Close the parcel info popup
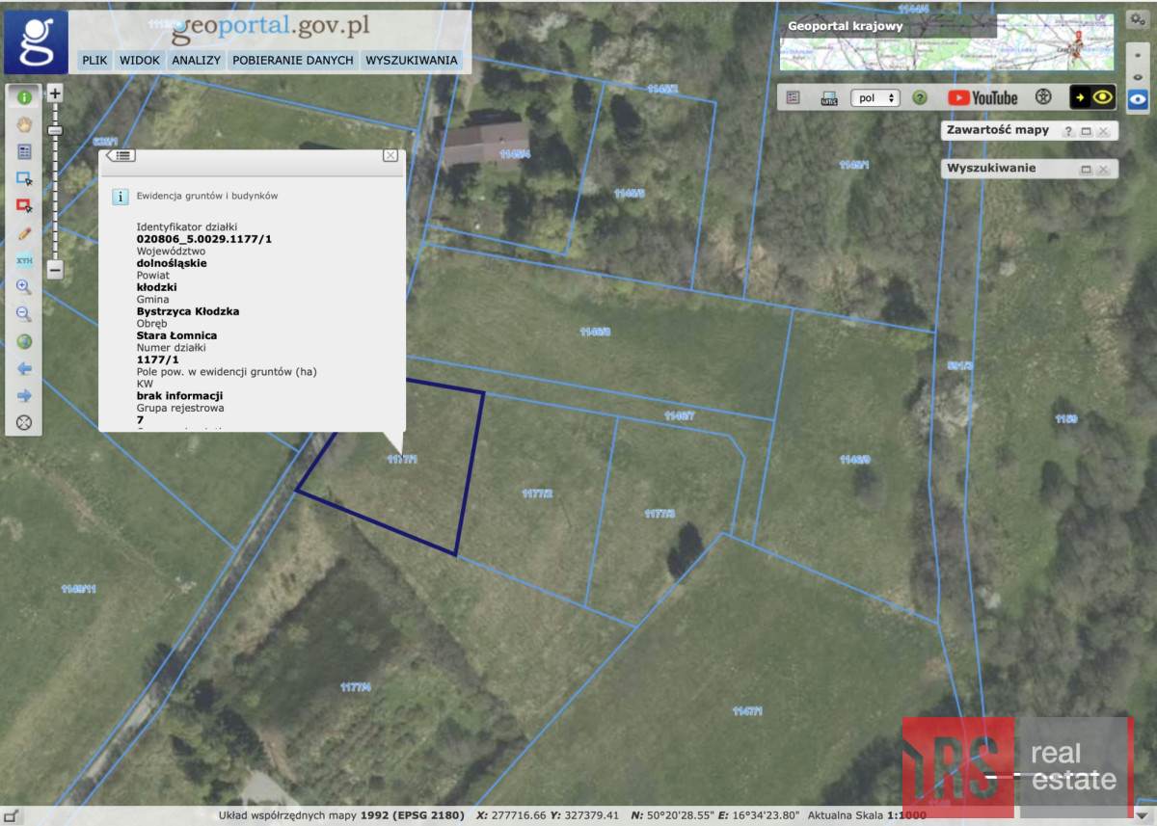The height and width of the screenshot is (826, 1157). click(x=390, y=155)
